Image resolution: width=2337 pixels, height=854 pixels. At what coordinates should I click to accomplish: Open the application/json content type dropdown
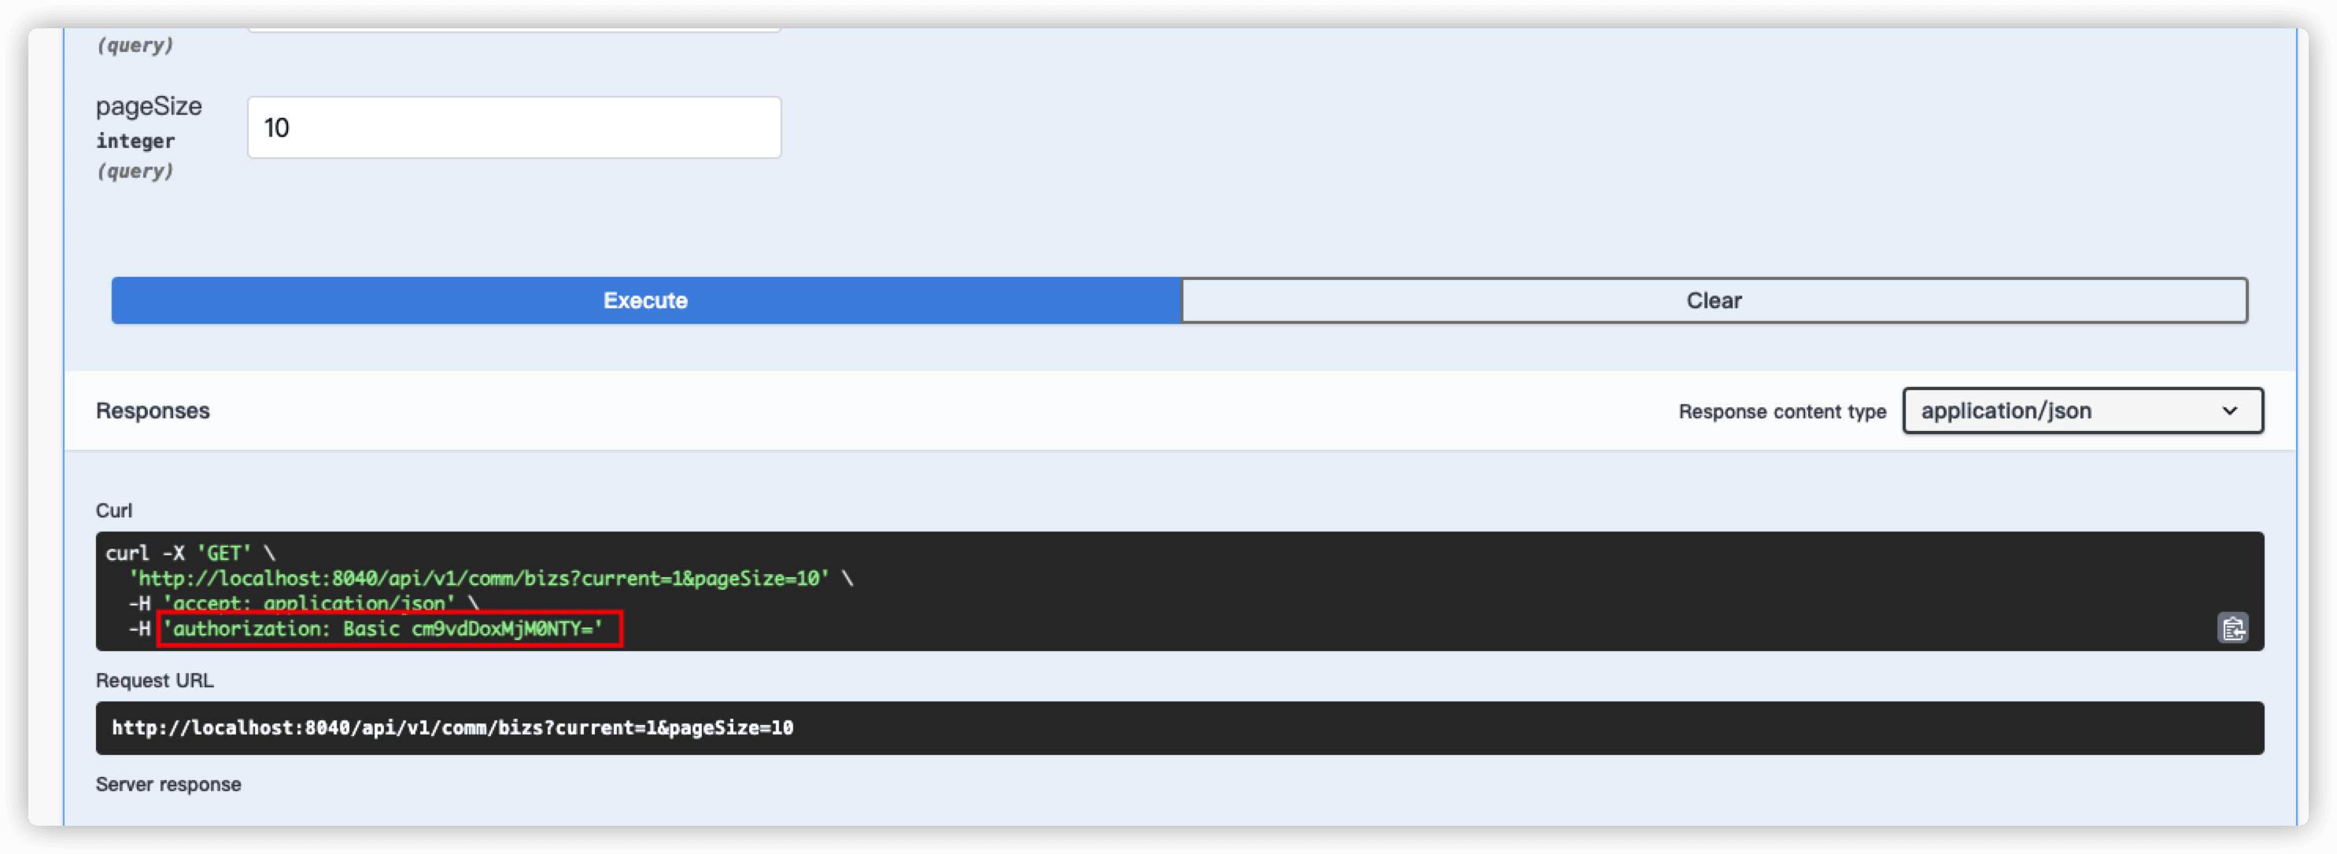tap(2082, 410)
